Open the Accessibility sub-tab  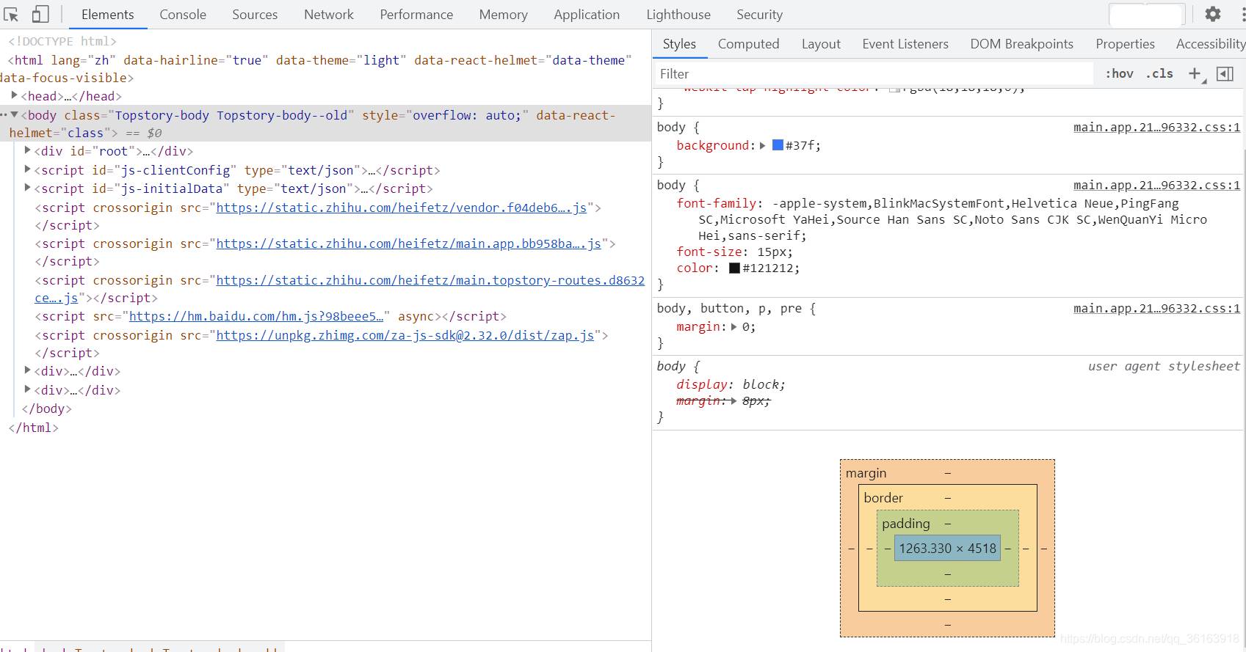(x=1209, y=44)
